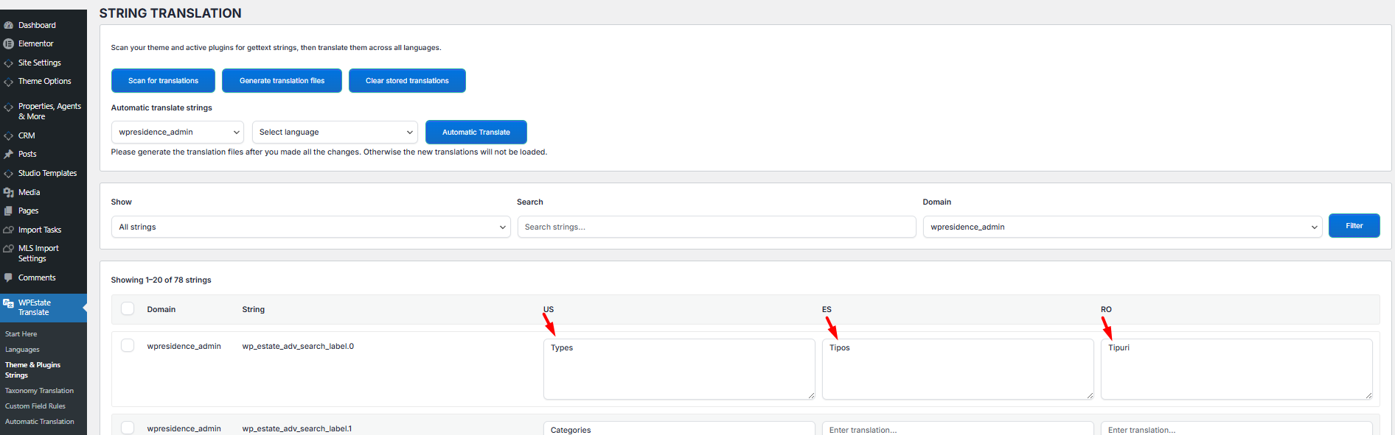
Task: Check the wp_estate_adv_search_label.0 row checkbox
Action: click(x=128, y=345)
